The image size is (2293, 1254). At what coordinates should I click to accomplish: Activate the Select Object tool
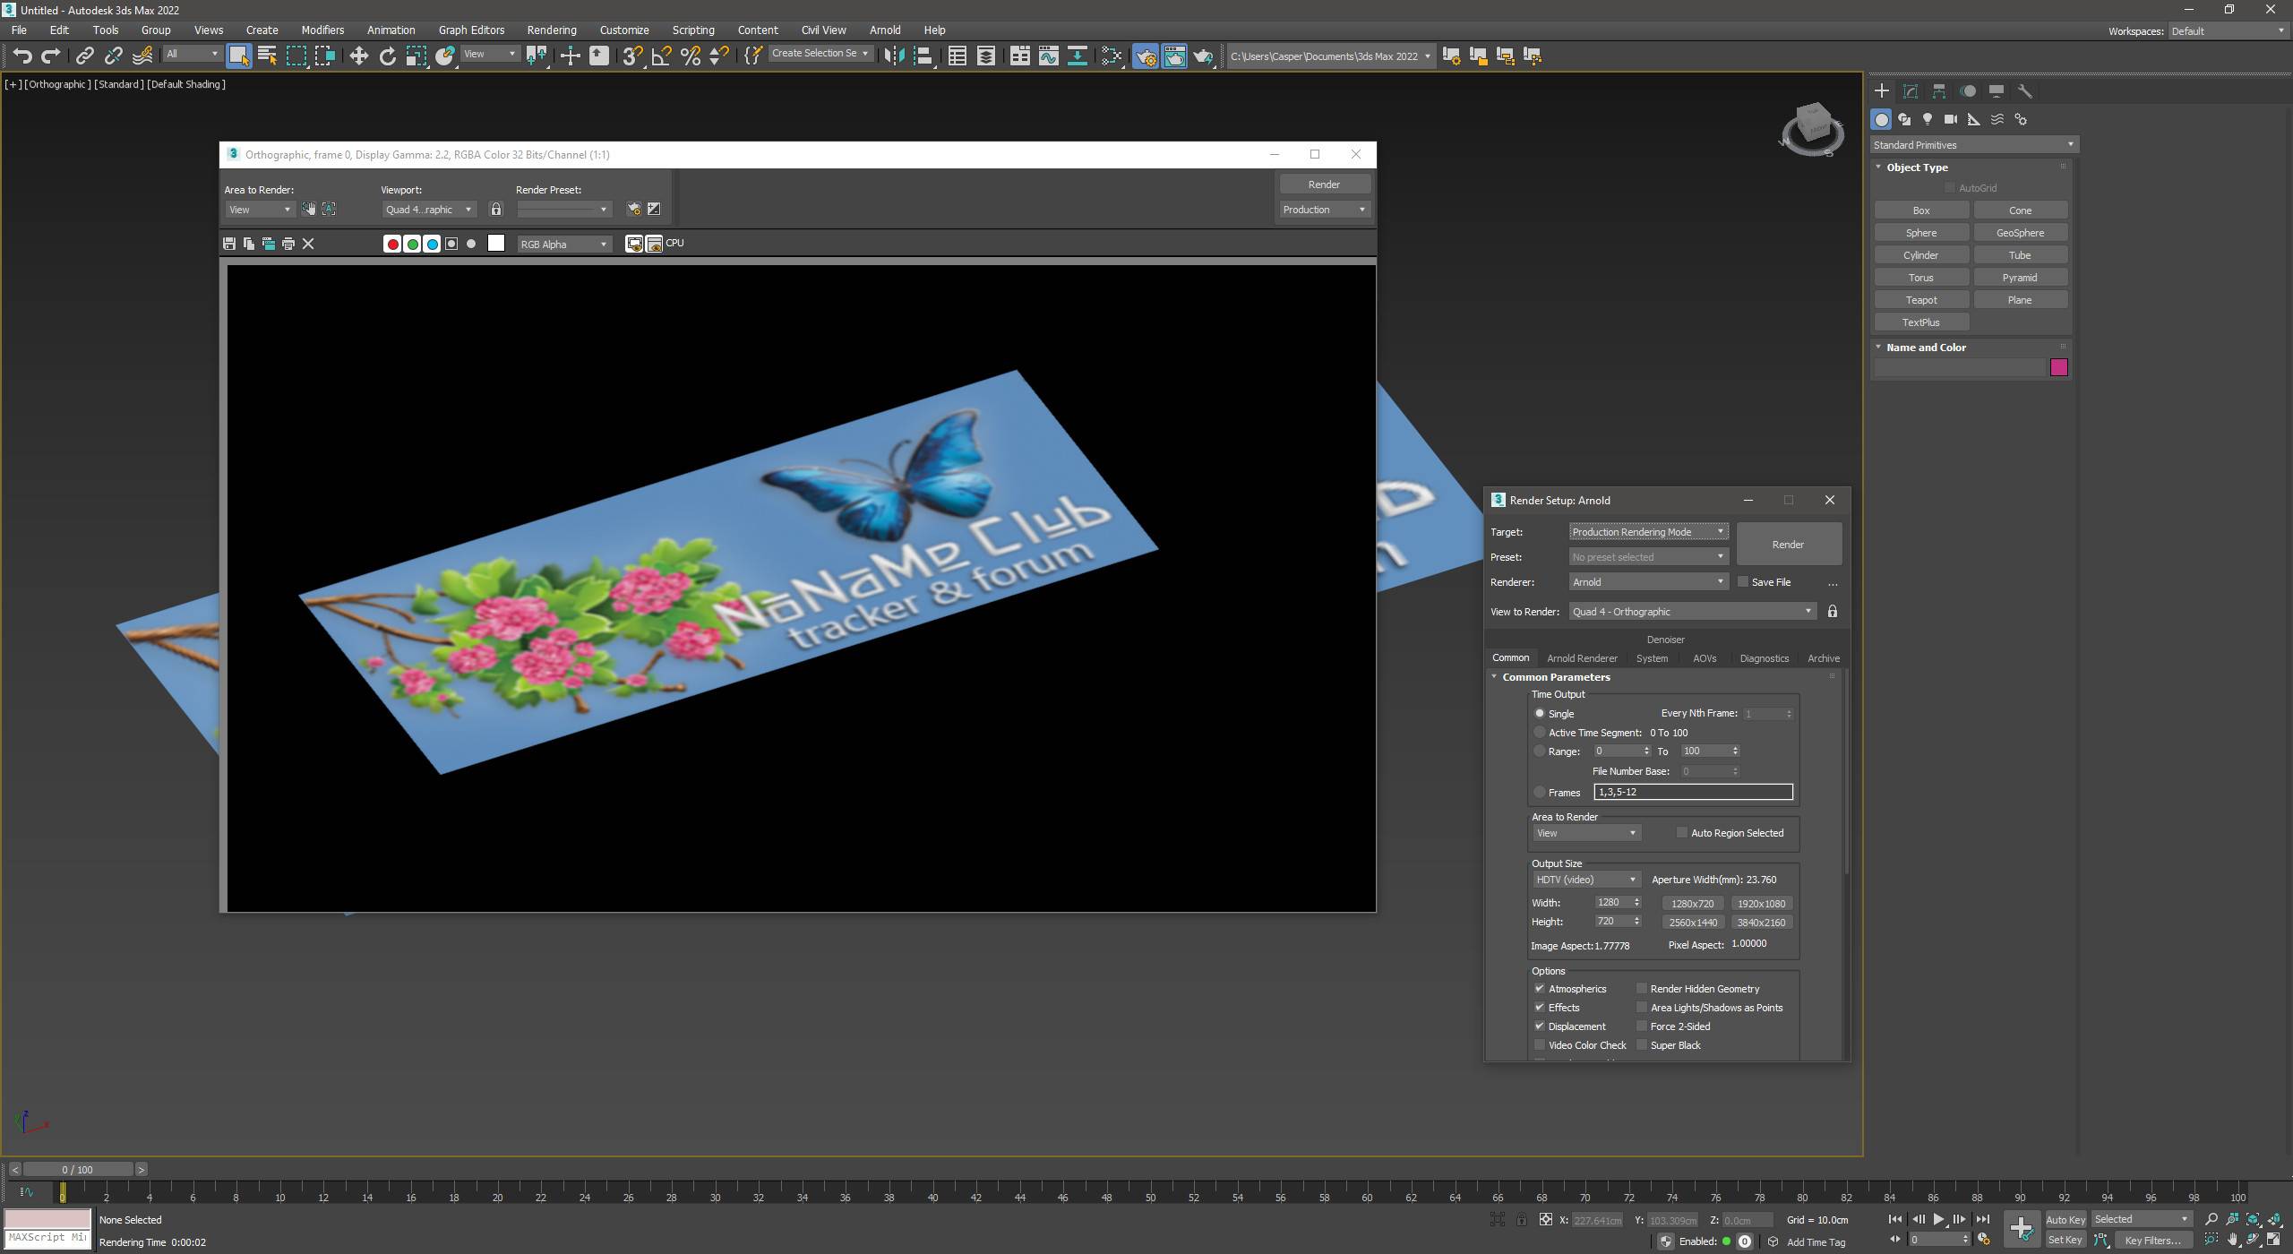[x=238, y=56]
